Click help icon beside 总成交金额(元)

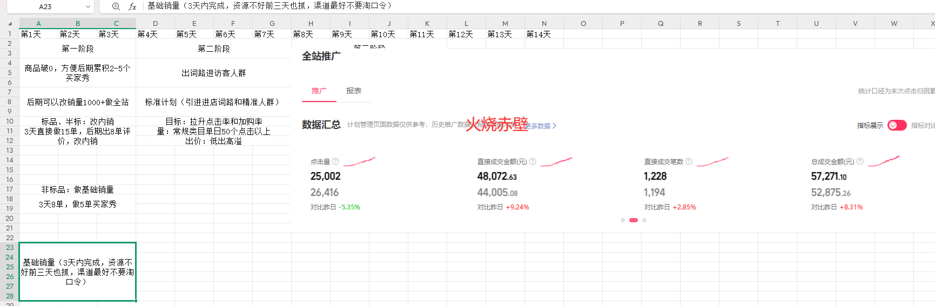point(860,161)
